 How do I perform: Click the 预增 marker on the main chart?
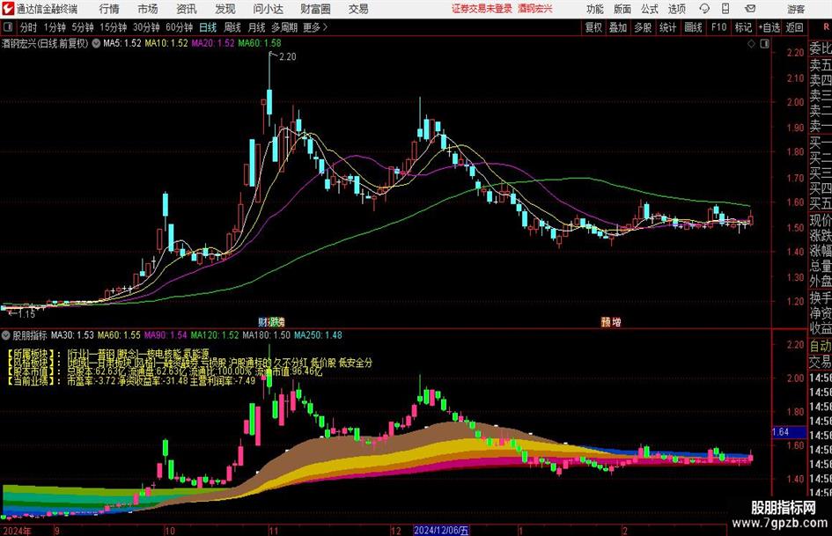(611, 321)
